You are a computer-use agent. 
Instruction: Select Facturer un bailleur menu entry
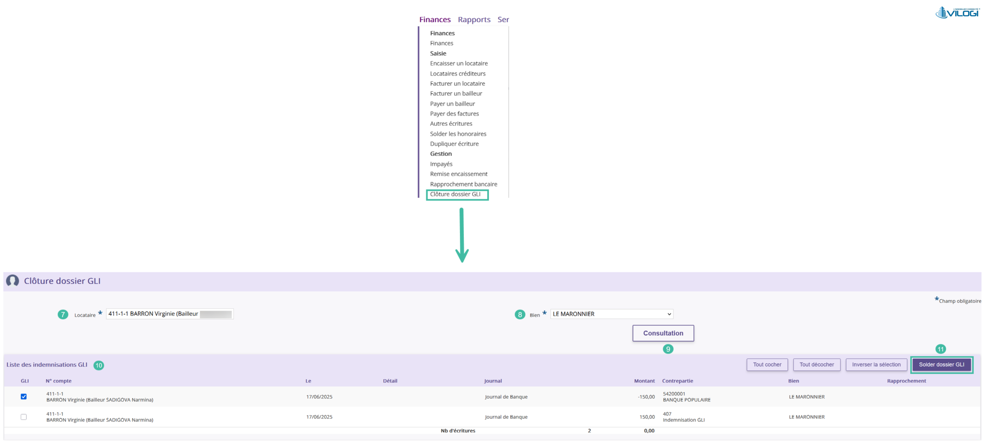(x=456, y=94)
